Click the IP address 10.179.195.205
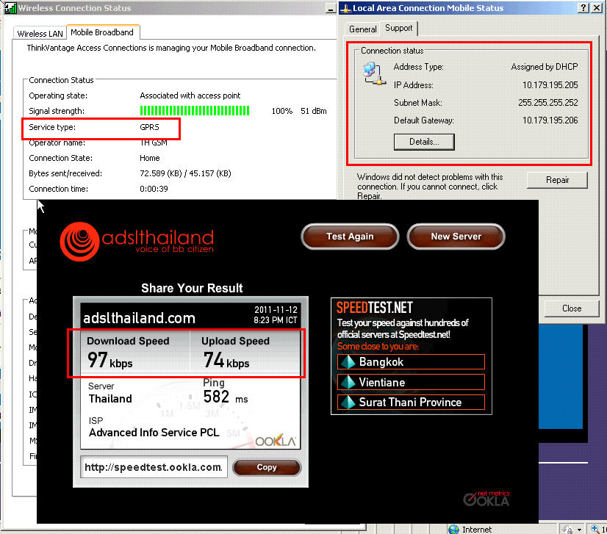This screenshot has width=607, height=534. (x=550, y=84)
